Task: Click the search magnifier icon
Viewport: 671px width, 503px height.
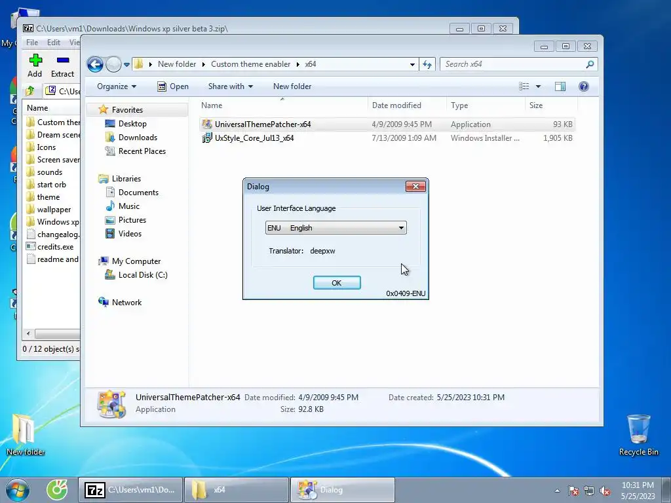Action: (x=590, y=64)
